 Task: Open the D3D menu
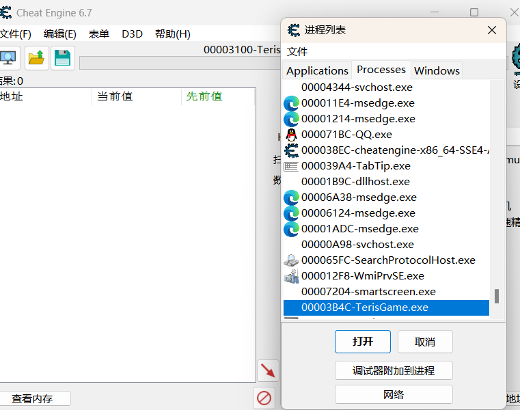tap(132, 33)
